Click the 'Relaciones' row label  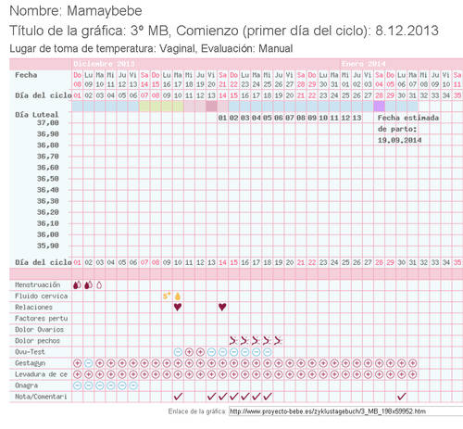(33, 308)
